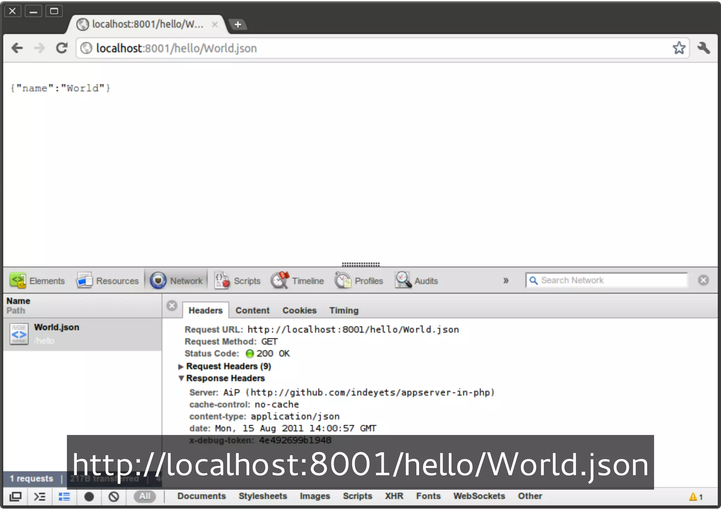Open the Timeline panel icon
The image size is (721, 510).
point(280,280)
